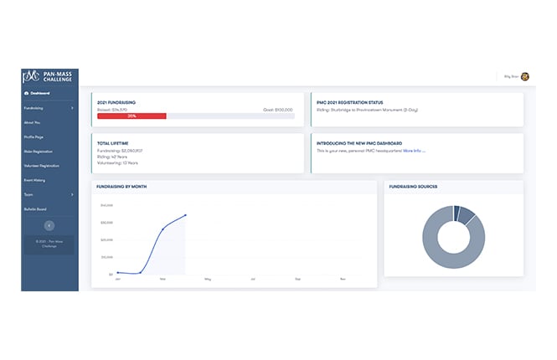Select Volunteer Registration in sidebar
This screenshot has height=360, width=557.
coord(44,166)
